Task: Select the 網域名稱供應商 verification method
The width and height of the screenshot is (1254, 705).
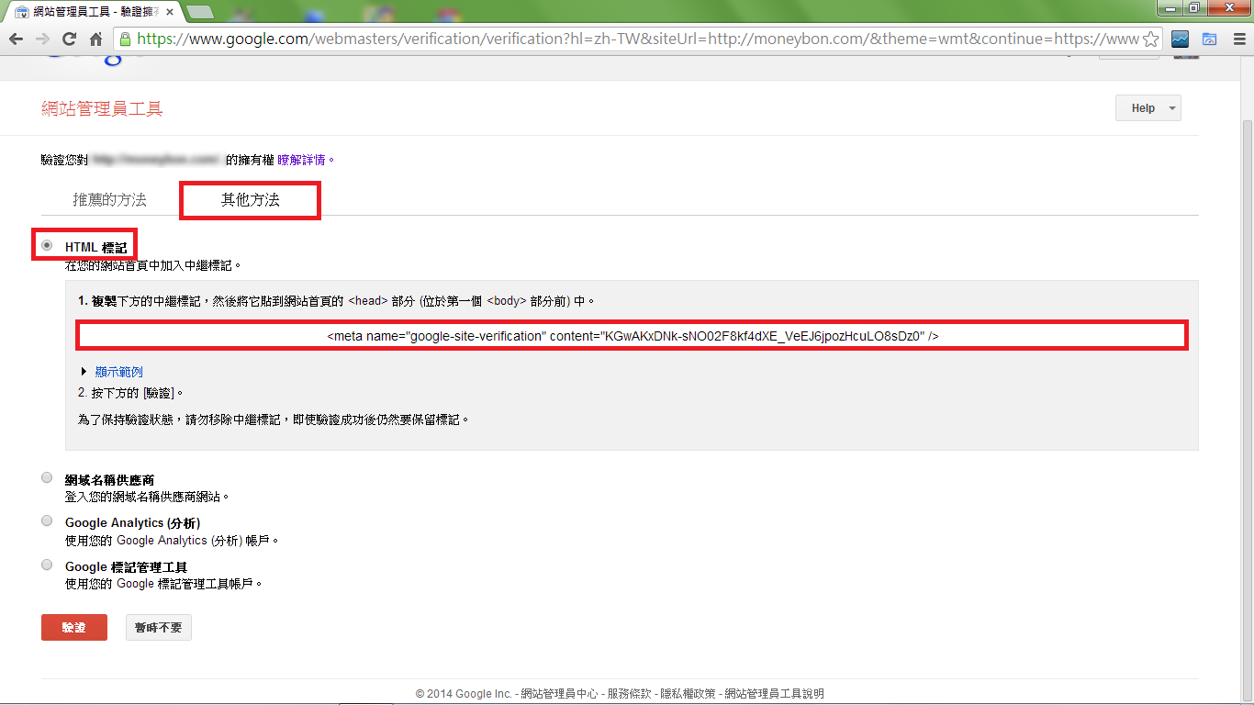Action: (47, 477)
